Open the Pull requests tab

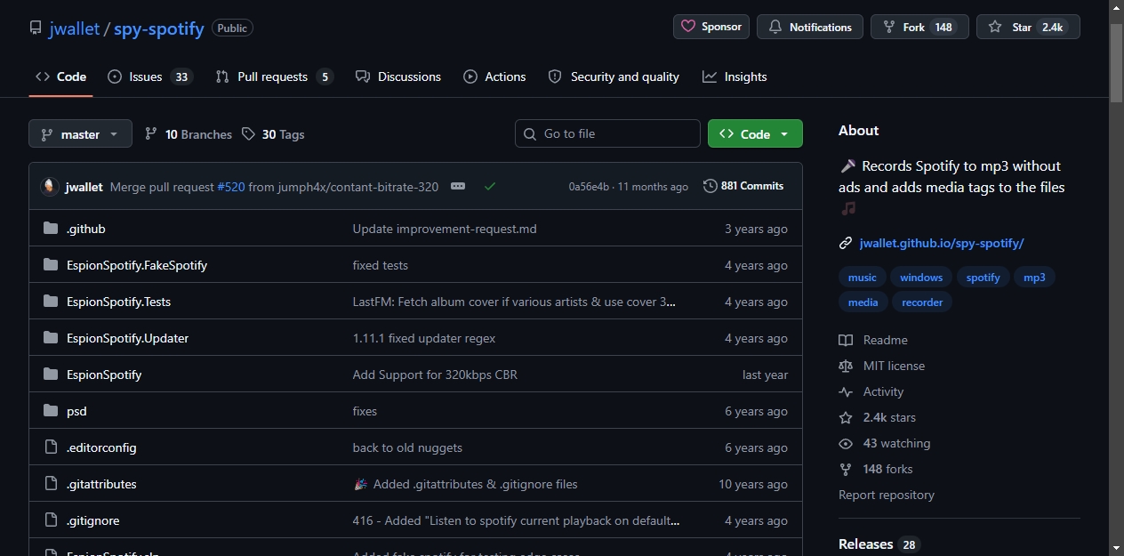pos(274,77)
